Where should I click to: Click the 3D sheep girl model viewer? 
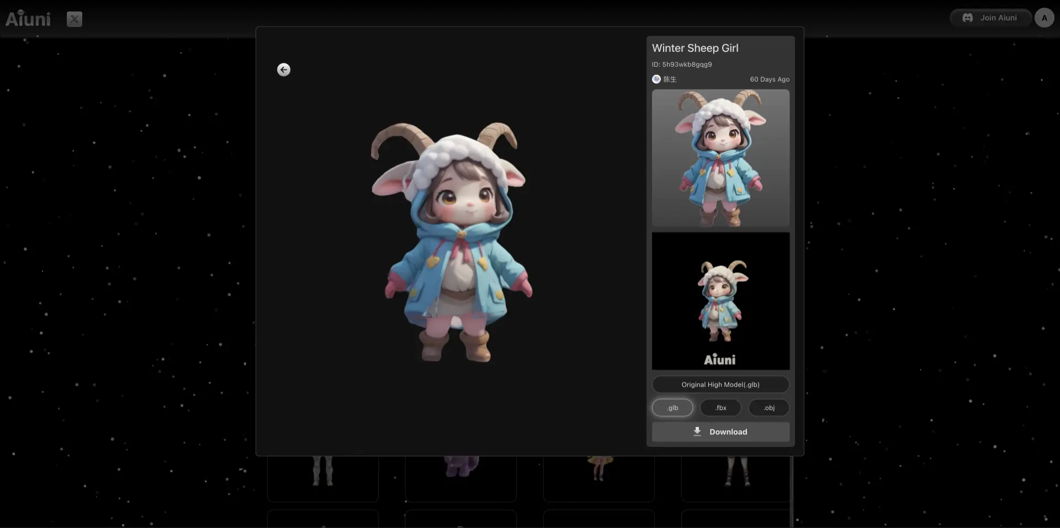452,242
